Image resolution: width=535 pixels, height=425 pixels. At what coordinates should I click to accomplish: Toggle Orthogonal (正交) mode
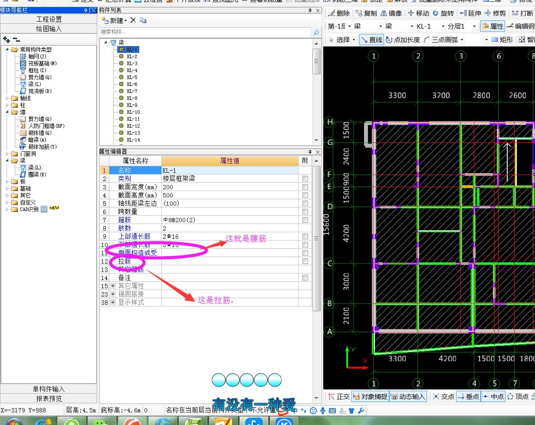(x=338, y=396)
